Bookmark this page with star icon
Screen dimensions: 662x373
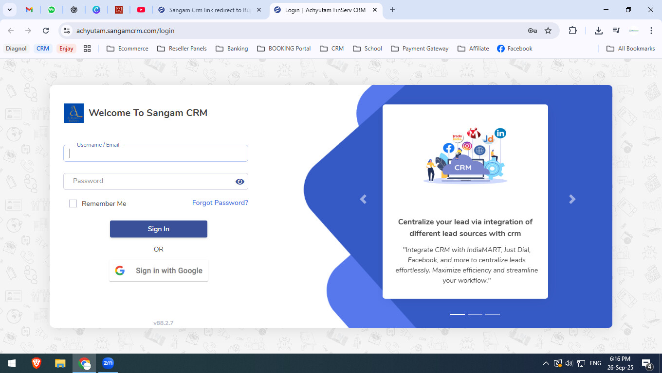click(x=548, y=31)
